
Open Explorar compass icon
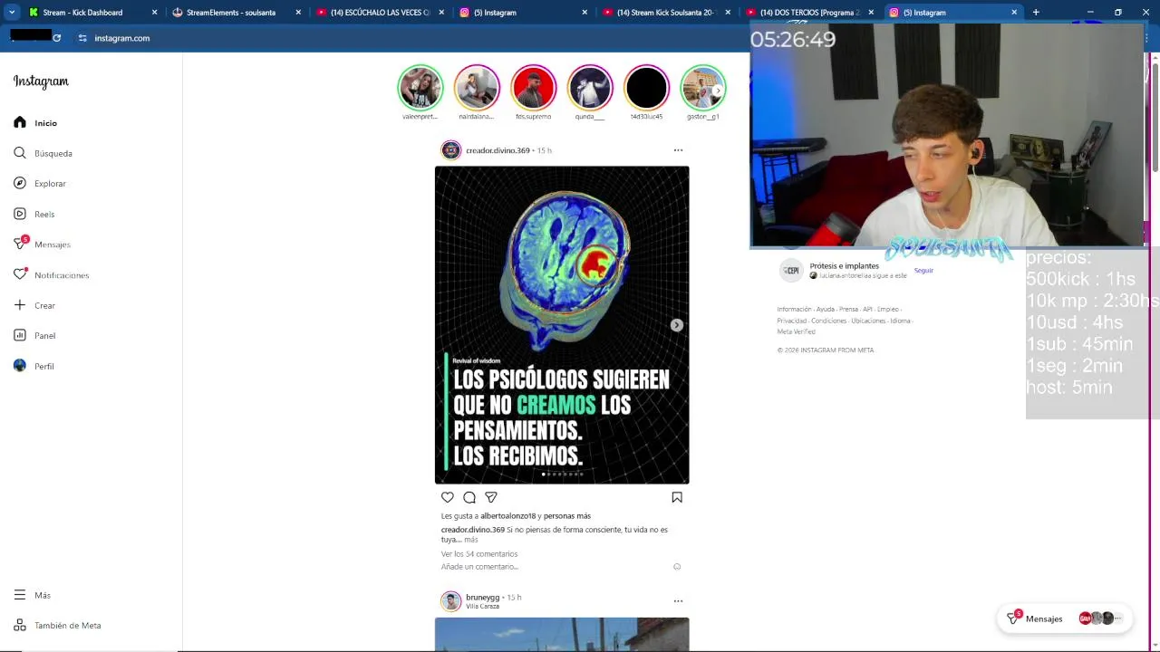click(x=20, y=183)
